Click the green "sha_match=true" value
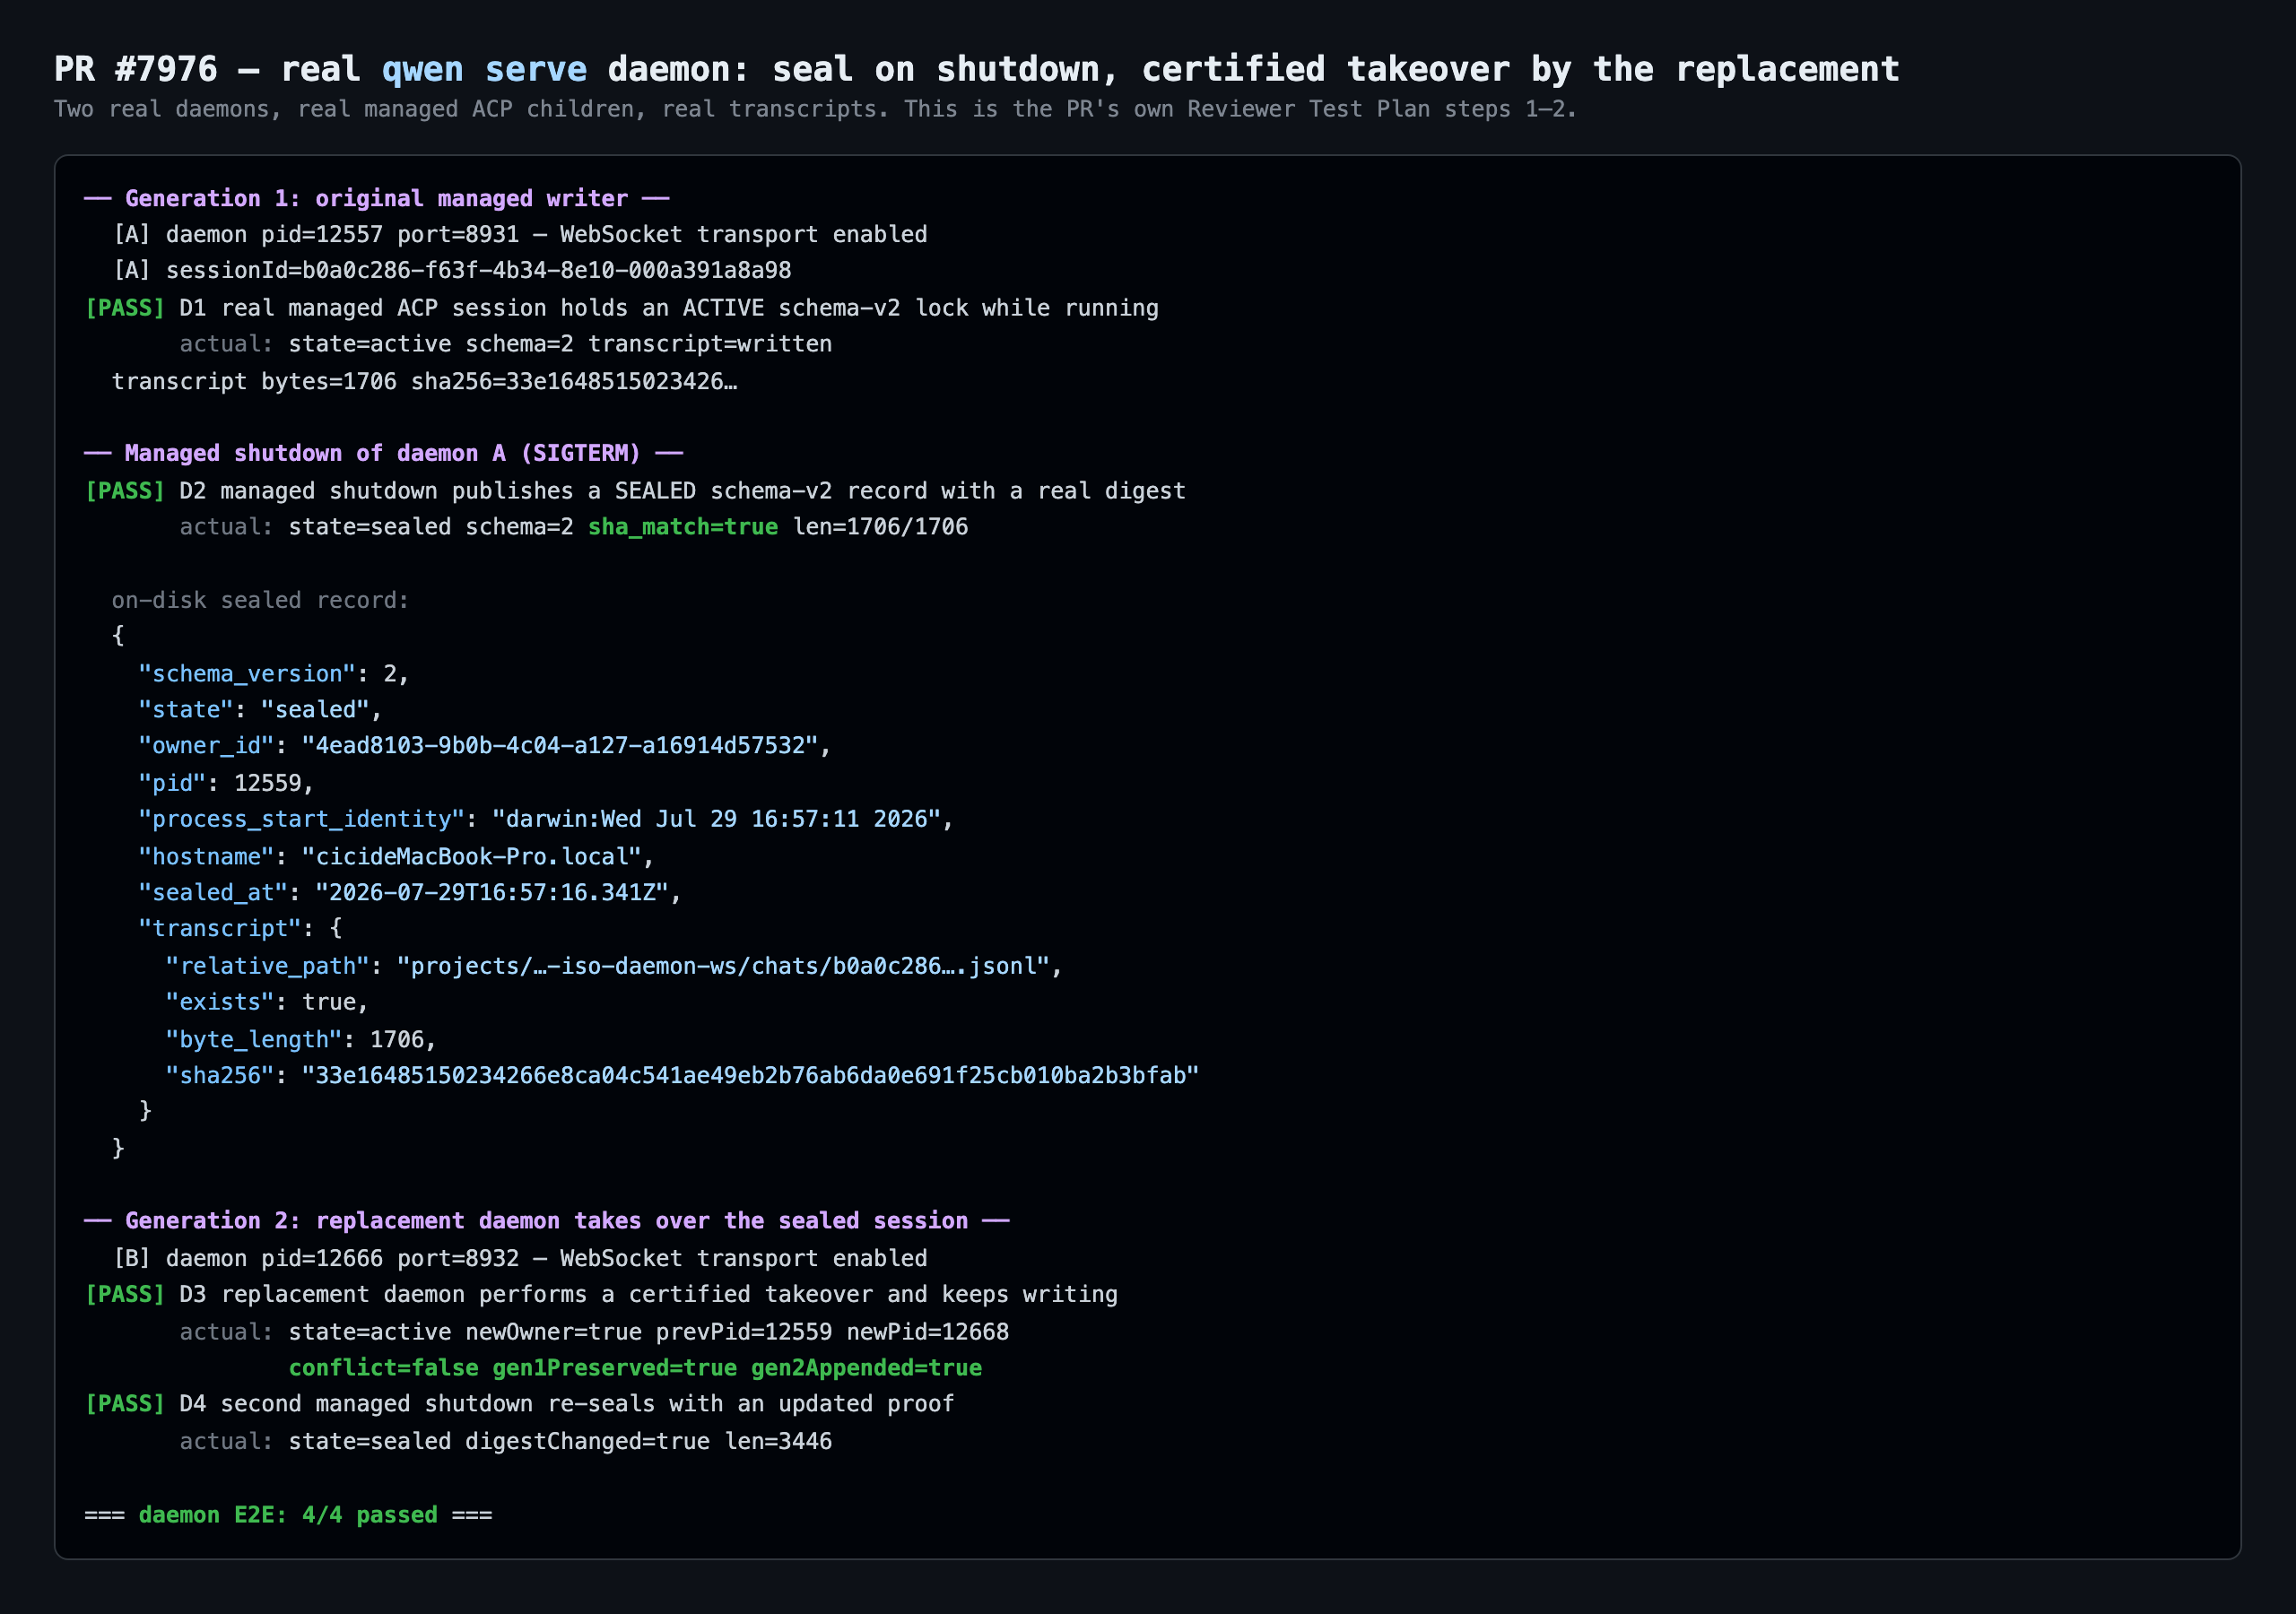The height and width of the screenshot is (1614, 2296). coord(683,527)
